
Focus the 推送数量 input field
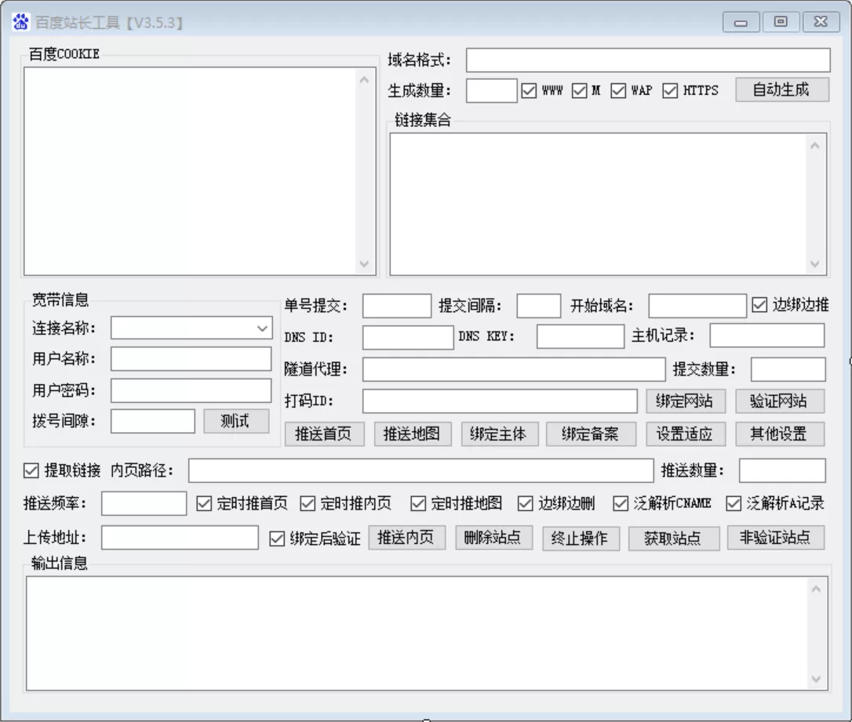pos(782,470)
